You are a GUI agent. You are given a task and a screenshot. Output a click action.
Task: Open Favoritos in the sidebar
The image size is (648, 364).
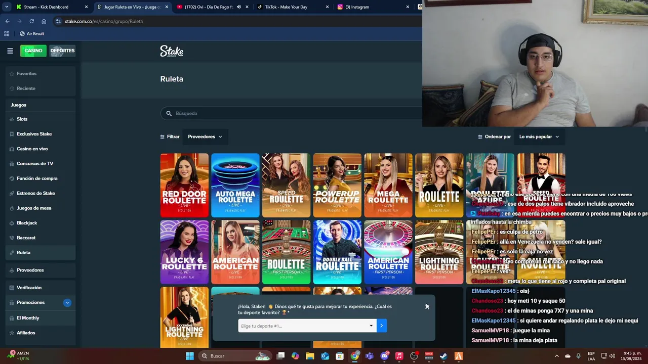click(x=40, y=74)
